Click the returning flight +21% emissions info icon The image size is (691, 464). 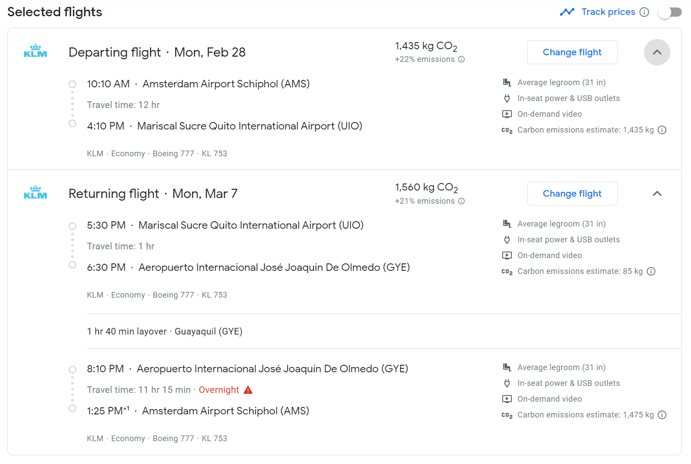coord(461,201)
